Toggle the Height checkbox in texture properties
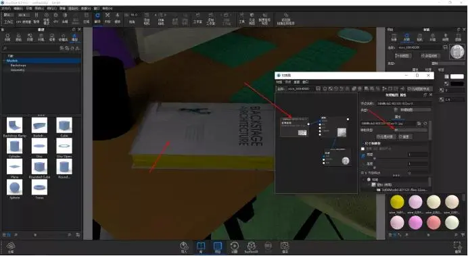Screen dimensions: 468x256 pos(363,164)
